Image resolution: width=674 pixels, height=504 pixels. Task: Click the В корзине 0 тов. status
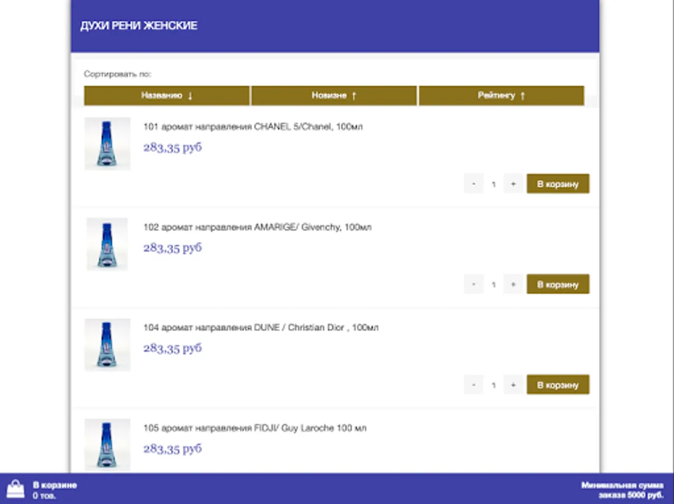(x=54, y=490)
